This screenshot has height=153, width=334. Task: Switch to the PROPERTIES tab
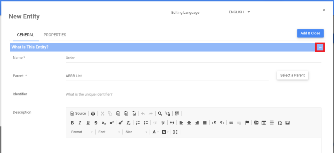(55, 35)
